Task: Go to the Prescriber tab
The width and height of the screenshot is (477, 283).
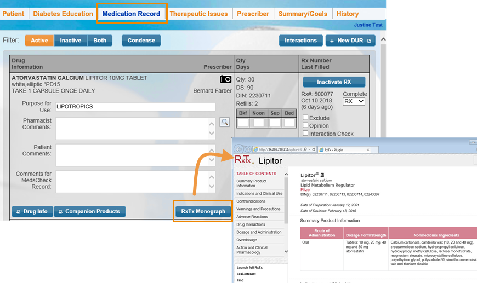Action: click(x=253, y=14)
